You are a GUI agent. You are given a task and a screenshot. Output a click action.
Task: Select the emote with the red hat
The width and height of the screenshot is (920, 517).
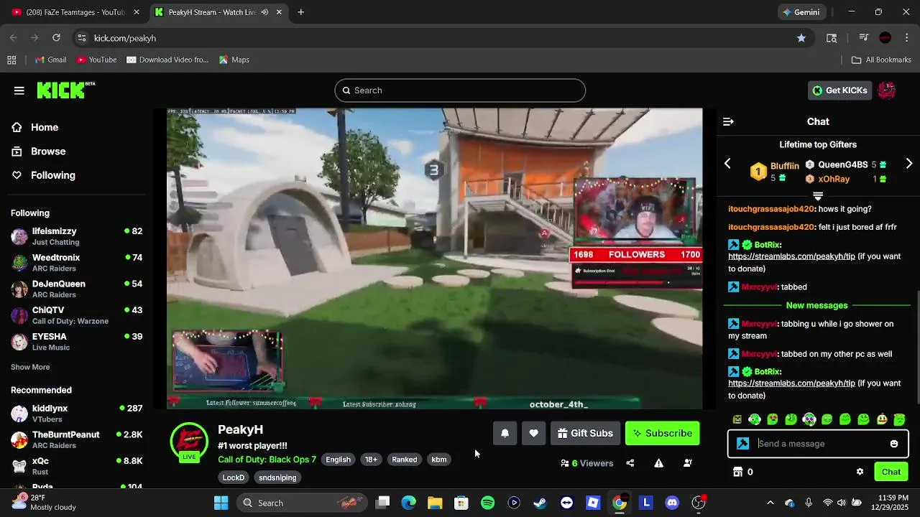pyautogui.click(x=882, y=419)
